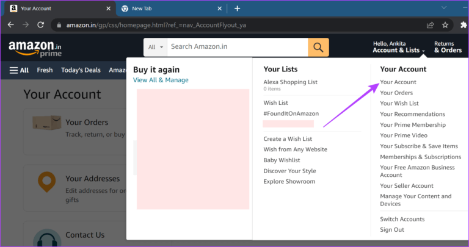Image resolution: width=469 pixels, height=247 pixels.
Task: Open Wish List under Your Lists
Action: (276, 102)
